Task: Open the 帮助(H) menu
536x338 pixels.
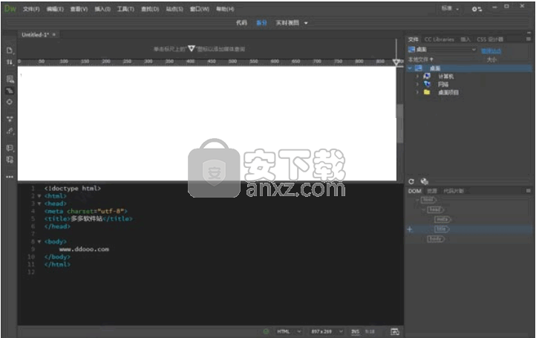Action: tap(225, 9)
